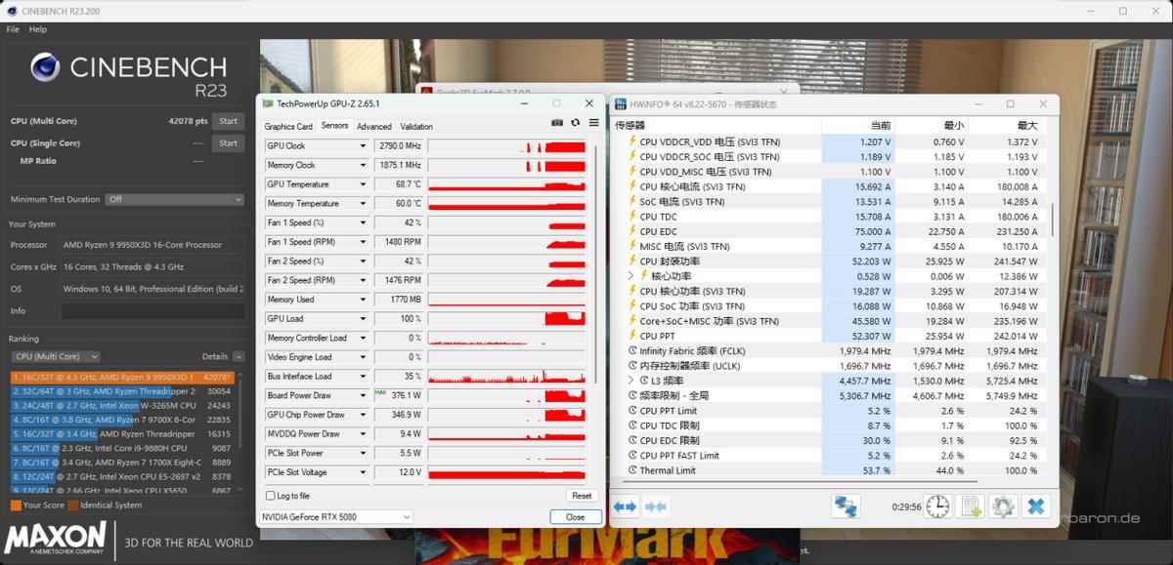Expand the L3 频率 tree row
Viewport: 1173px width, 565px height.
pos(631,381)
